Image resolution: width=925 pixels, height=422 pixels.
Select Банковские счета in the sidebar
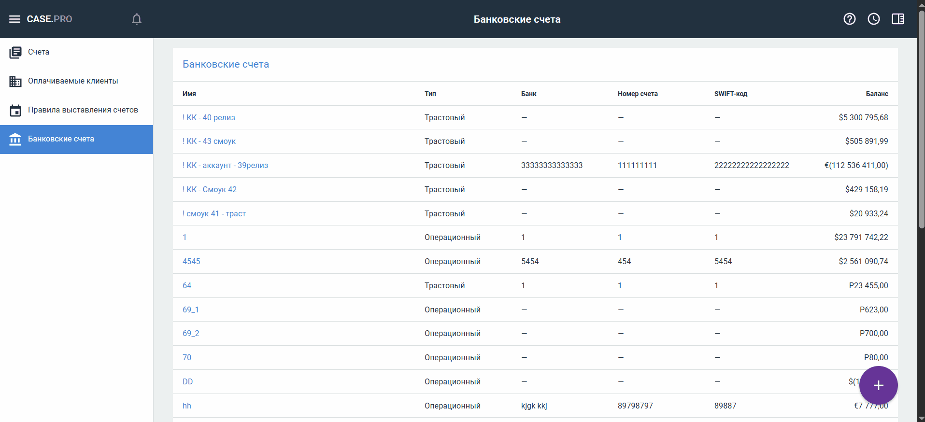(x=61, y=139)
